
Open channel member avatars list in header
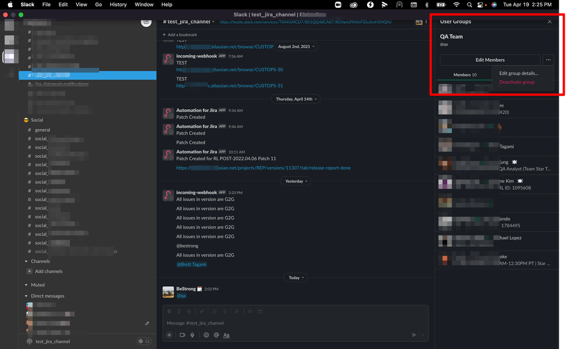click(x=422, y=22)
